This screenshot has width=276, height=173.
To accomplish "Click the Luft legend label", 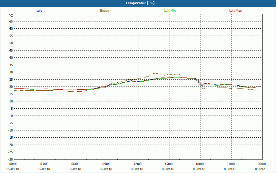I will pyautogui.click(x=39, y=11).
